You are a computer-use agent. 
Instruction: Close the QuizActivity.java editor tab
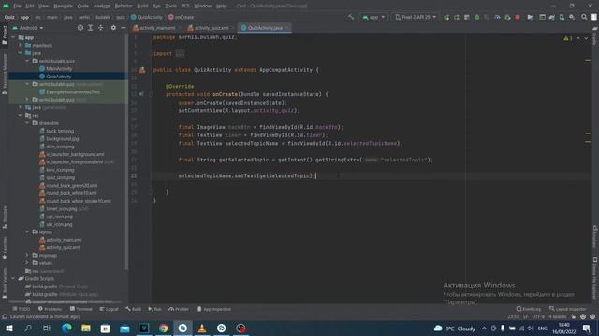click(x=287, y=28)
